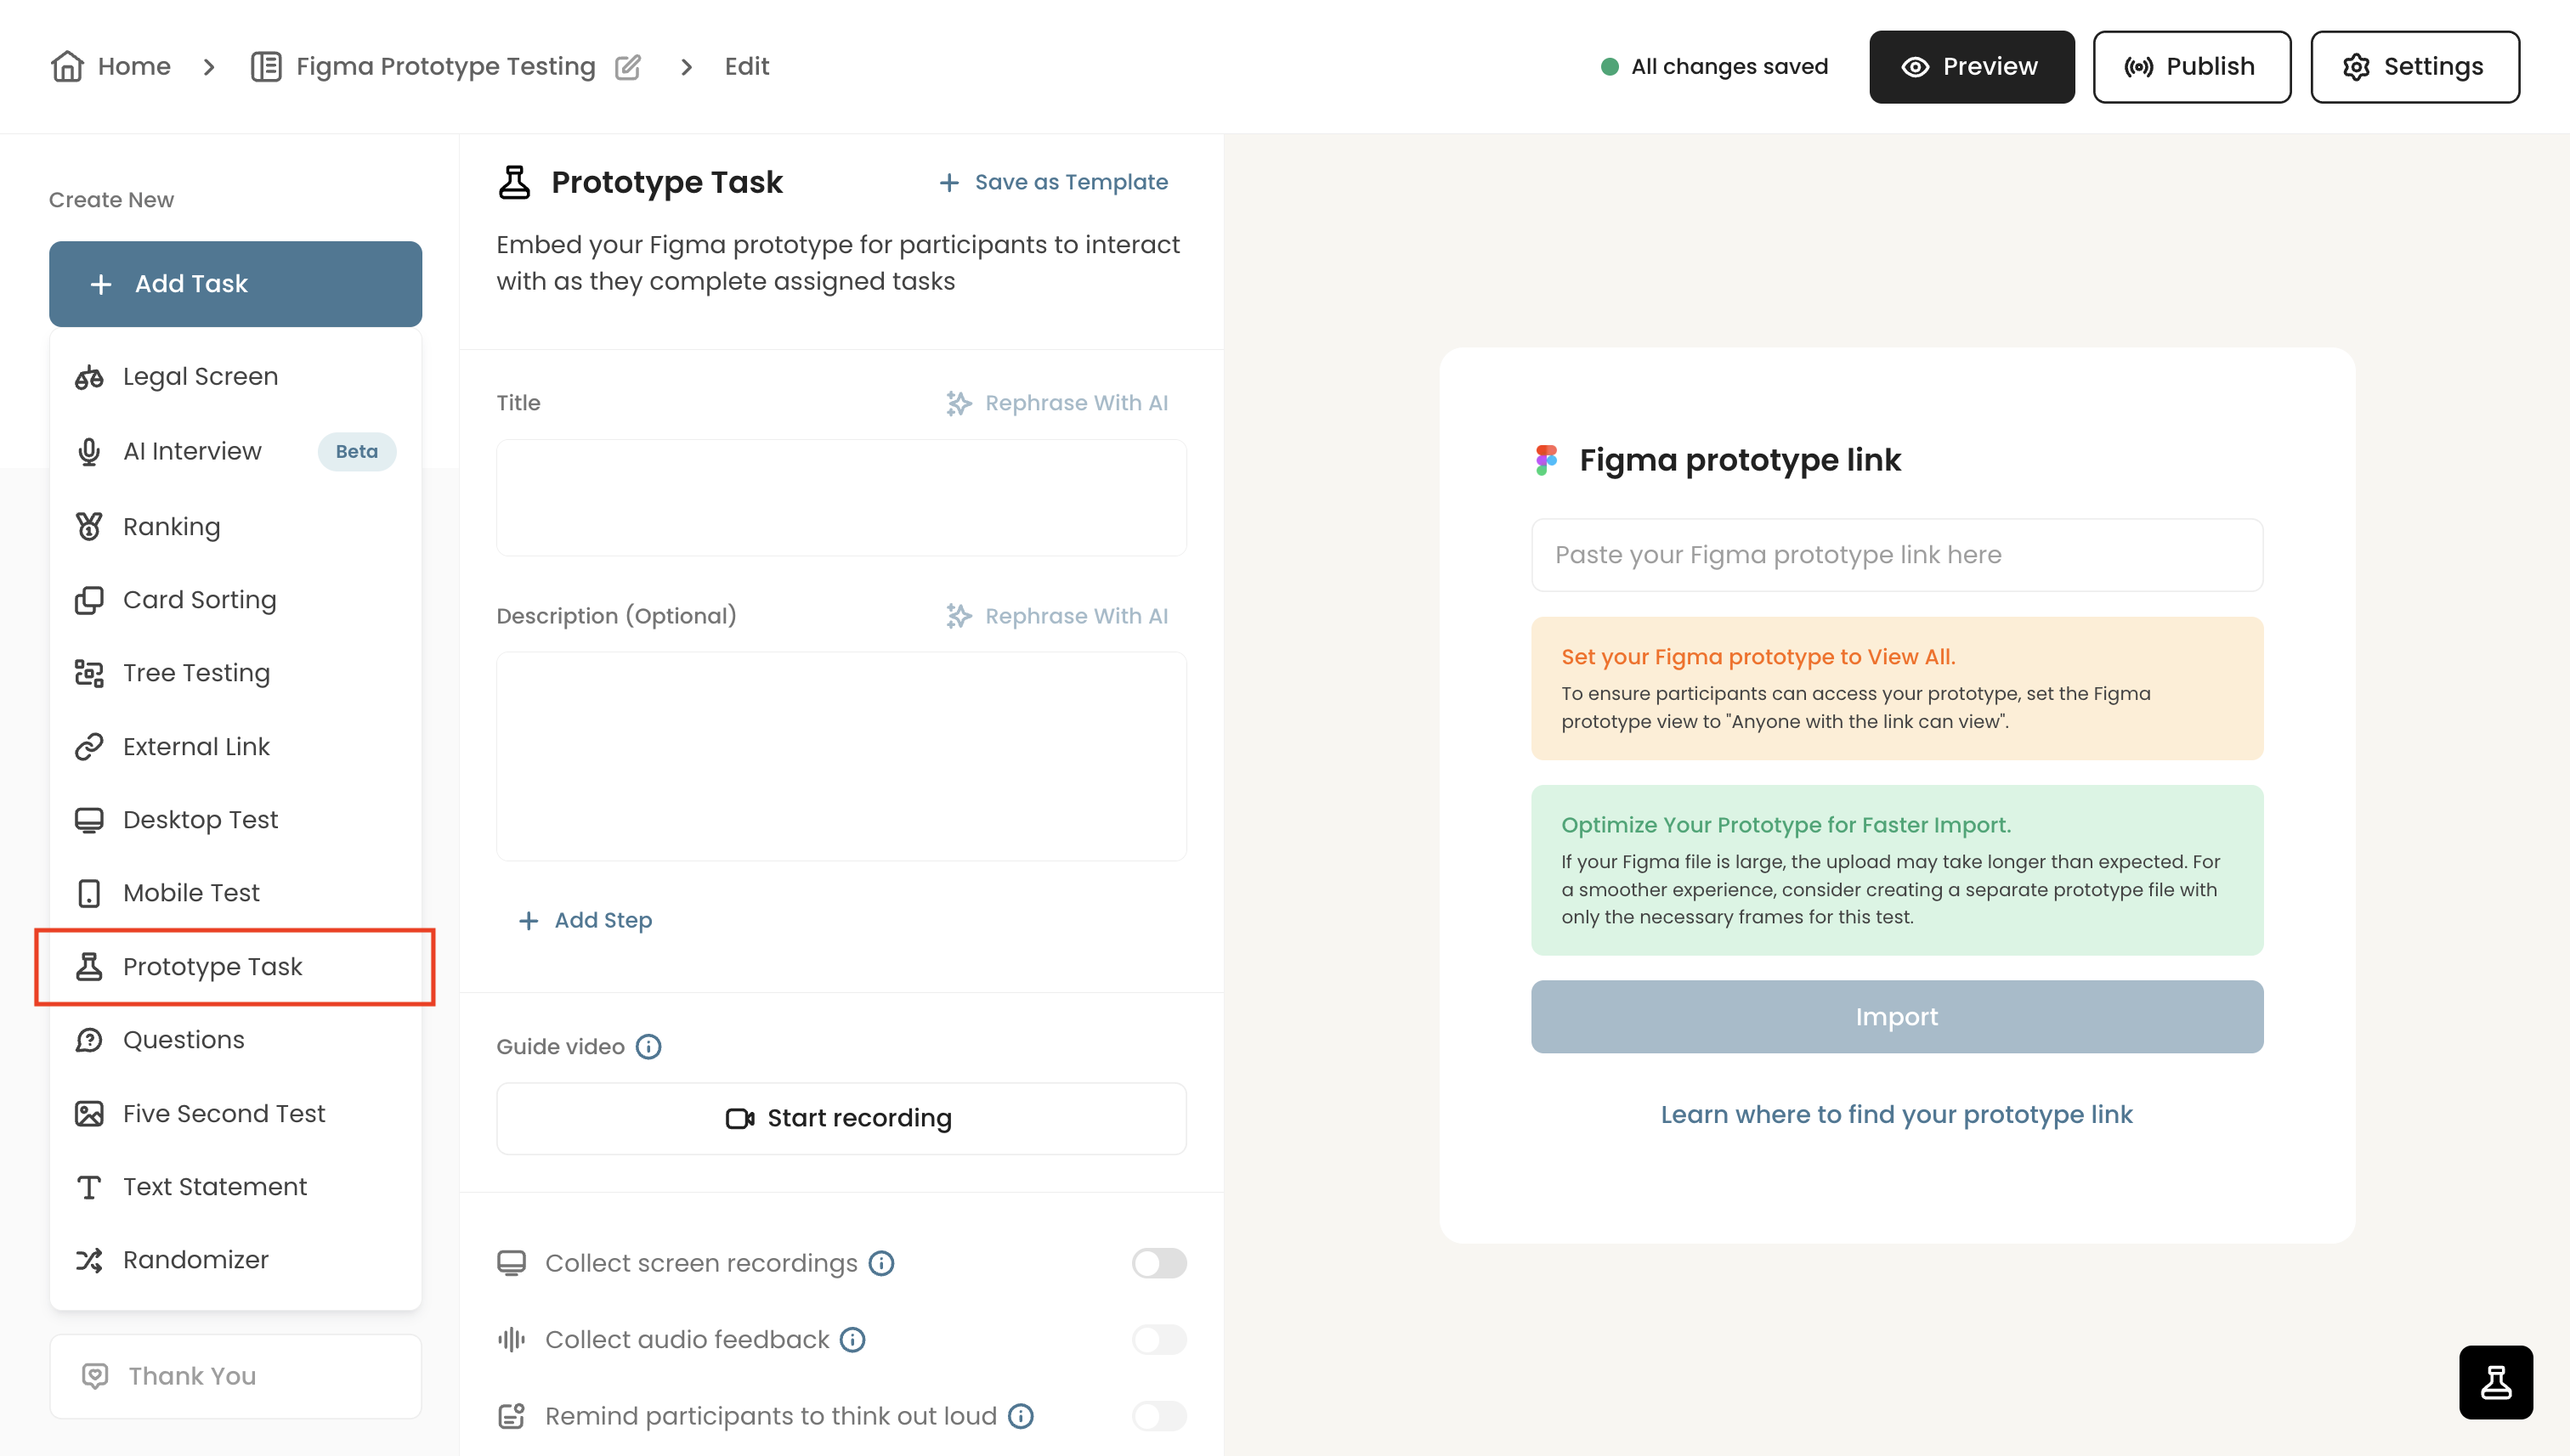Select the Legal Screen scales icon
This screenshot has height=1456, width=2570.
(89, 377)
